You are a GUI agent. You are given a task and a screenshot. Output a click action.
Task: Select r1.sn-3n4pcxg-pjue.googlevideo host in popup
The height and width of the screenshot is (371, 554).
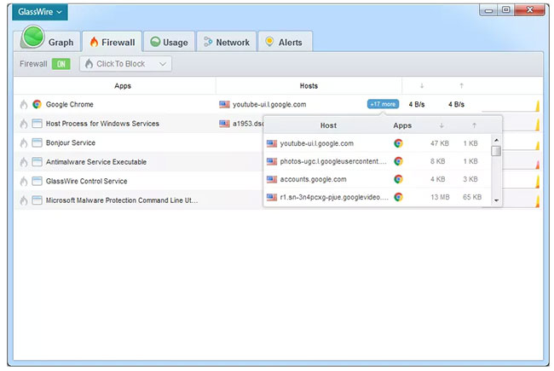(x=334, y=197)
